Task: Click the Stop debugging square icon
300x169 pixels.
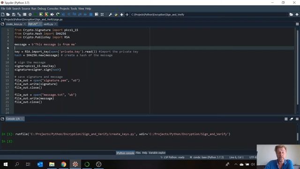Action: 91,15
